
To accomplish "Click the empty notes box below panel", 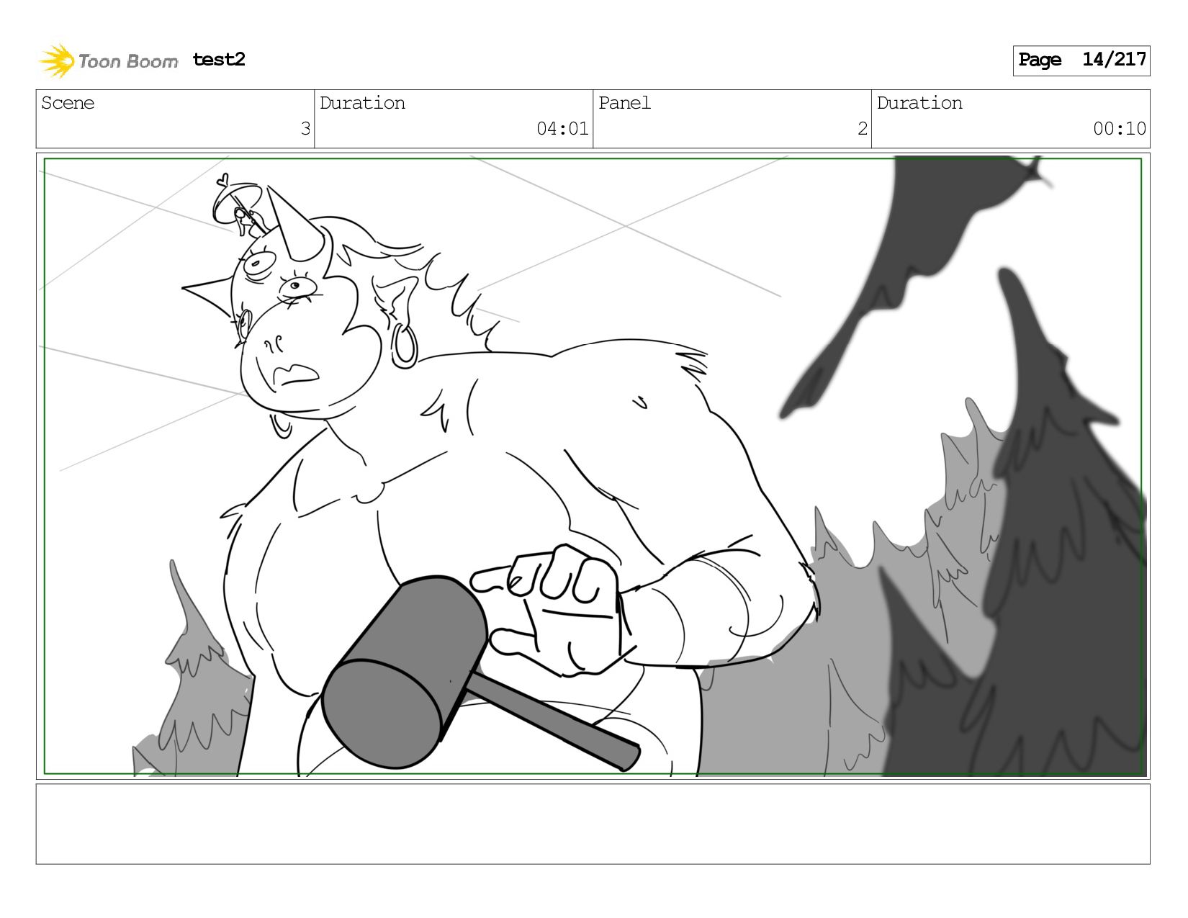I will (x=593, y=824).
